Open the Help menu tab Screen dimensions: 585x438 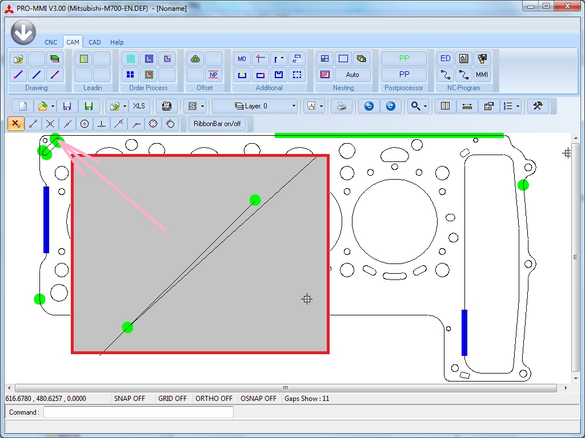(117, 42)
